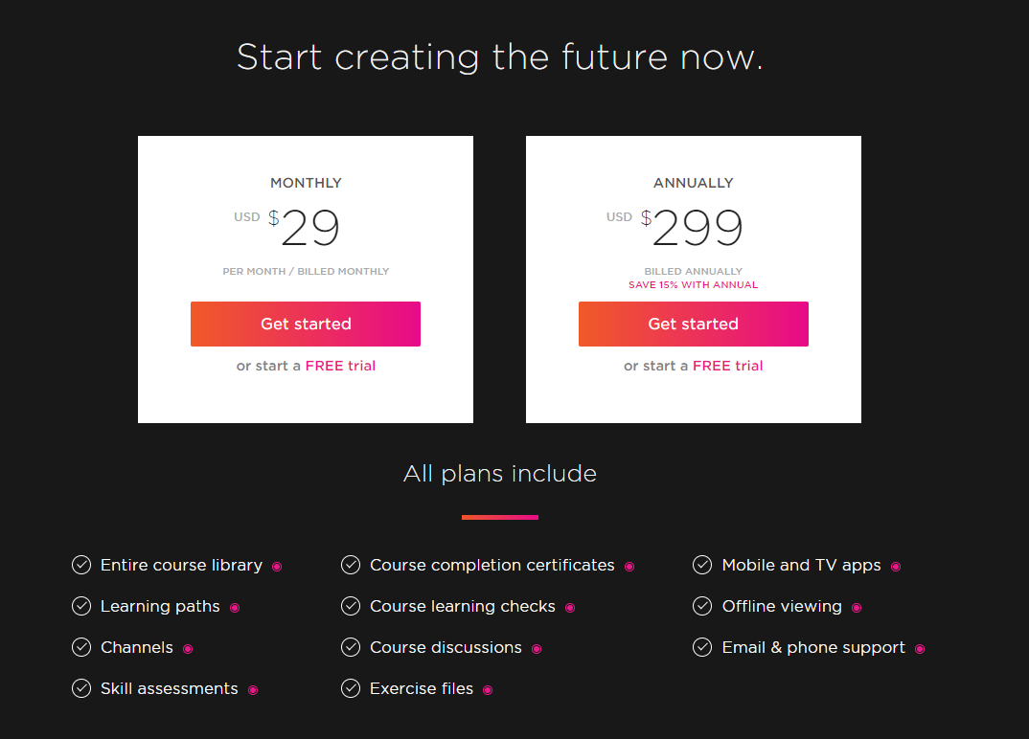Image resolution: width=1029 pixels, height=739 pixels.
Task: Open the info dot next to Mobile and TV apps
Action: [896, 567]
